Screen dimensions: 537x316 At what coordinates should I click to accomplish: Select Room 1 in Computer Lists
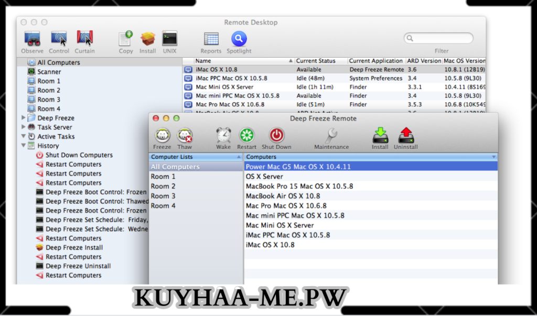tap(196, 176)
